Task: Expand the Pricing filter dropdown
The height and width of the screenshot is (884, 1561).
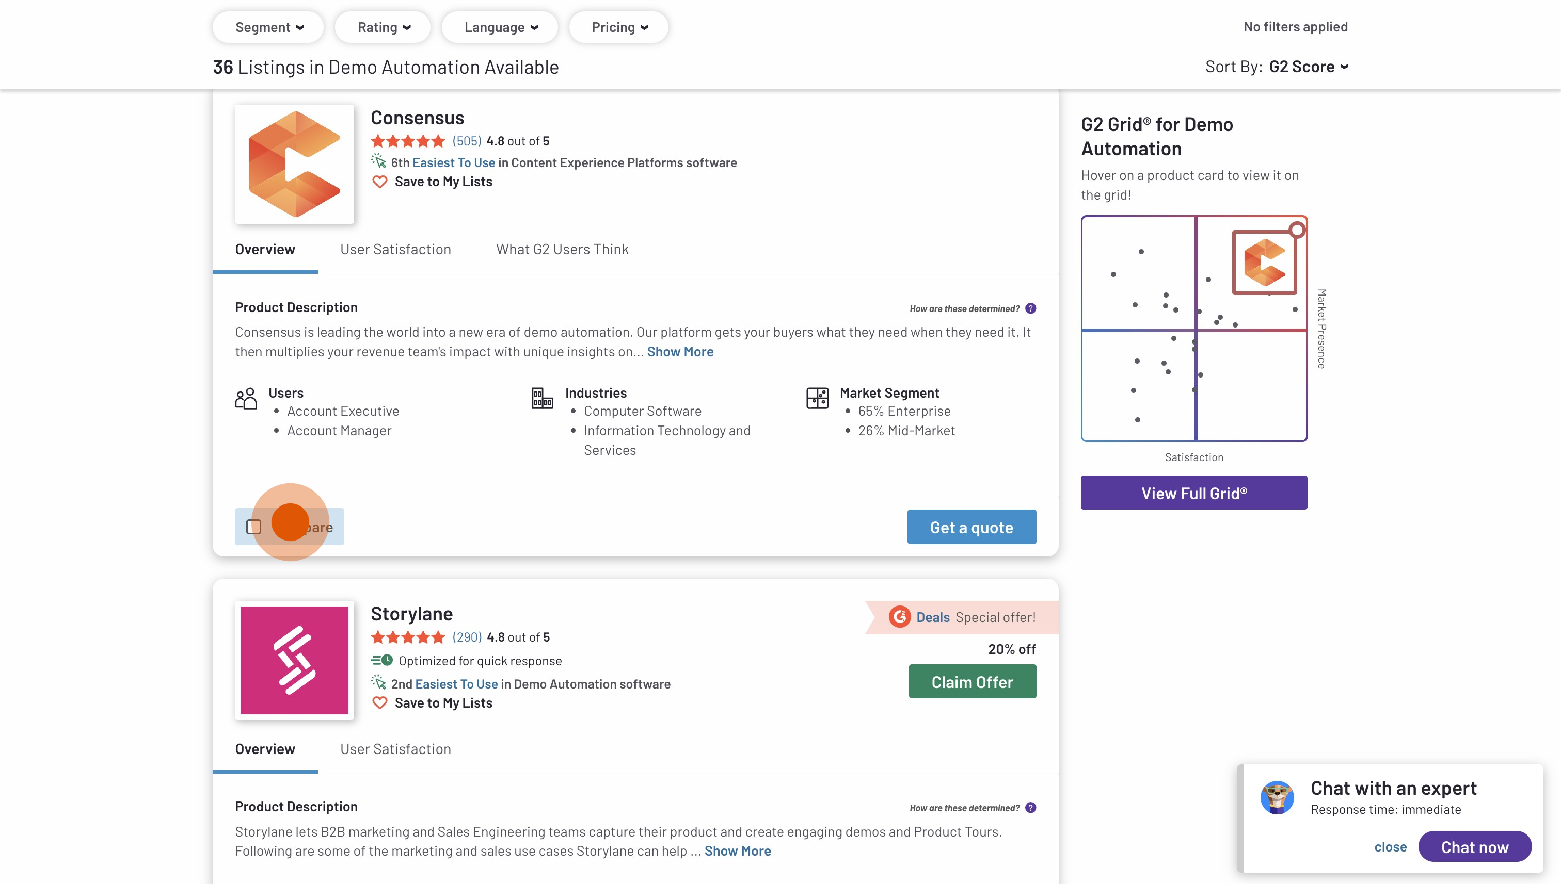Action: (x=618, y=27)
